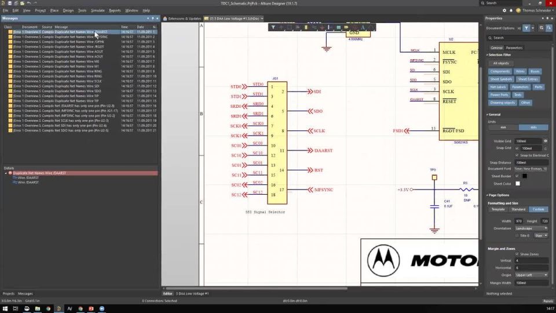Open the Simulate menu

tap(97, 10)
